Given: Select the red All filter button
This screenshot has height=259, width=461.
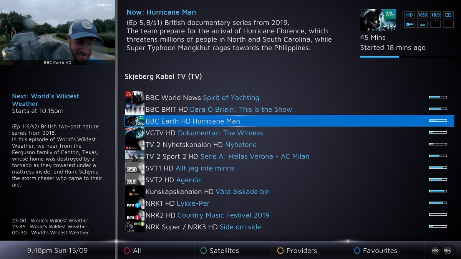Looking at the screenshot, I should [132, 251].
